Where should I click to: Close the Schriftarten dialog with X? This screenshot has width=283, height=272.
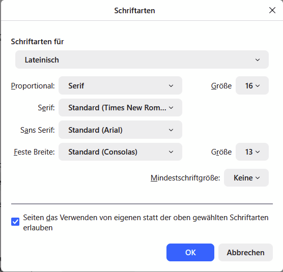272,10
